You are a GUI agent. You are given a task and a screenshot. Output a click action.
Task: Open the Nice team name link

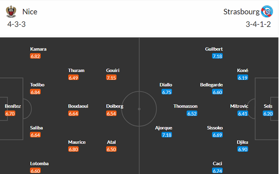(x=30, y=12)
